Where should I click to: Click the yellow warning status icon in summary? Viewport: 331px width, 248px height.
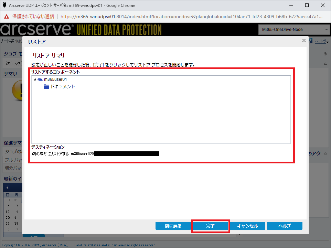(x=17, y=90)
